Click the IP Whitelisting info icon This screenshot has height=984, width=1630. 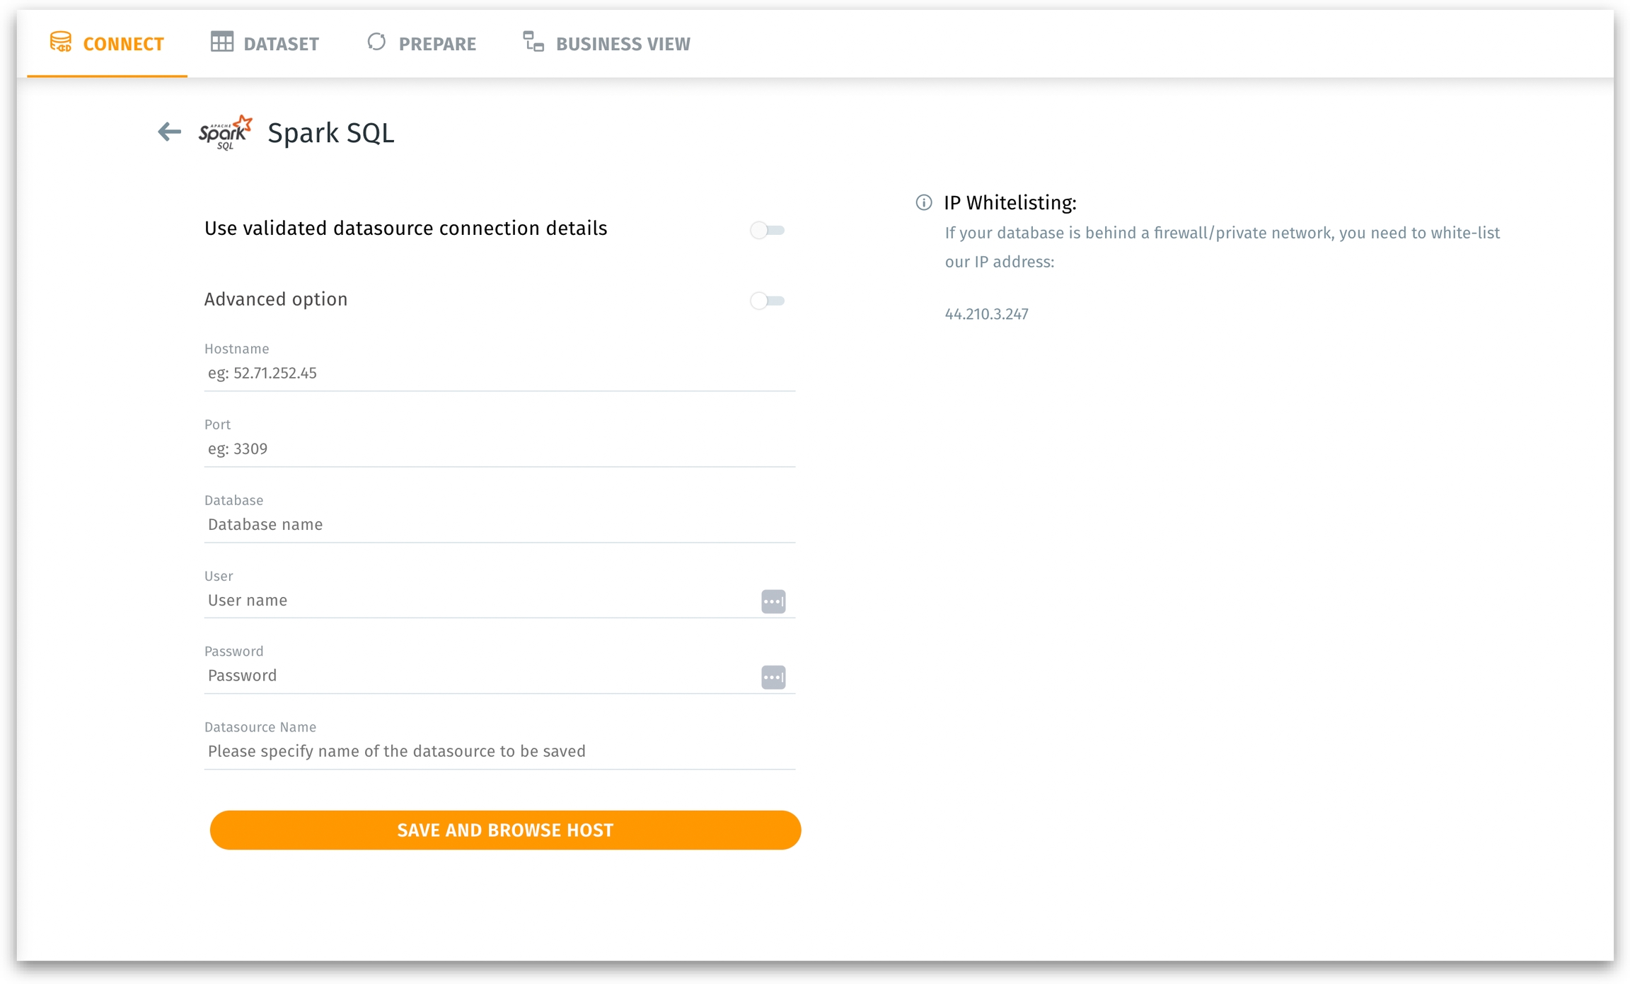[x=923, y=203]
